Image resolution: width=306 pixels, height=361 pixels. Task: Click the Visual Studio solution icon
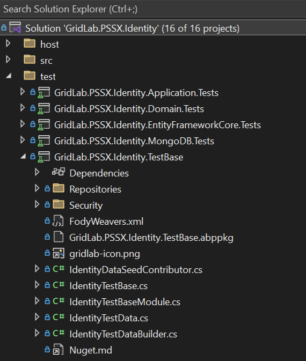pos(15,27)
